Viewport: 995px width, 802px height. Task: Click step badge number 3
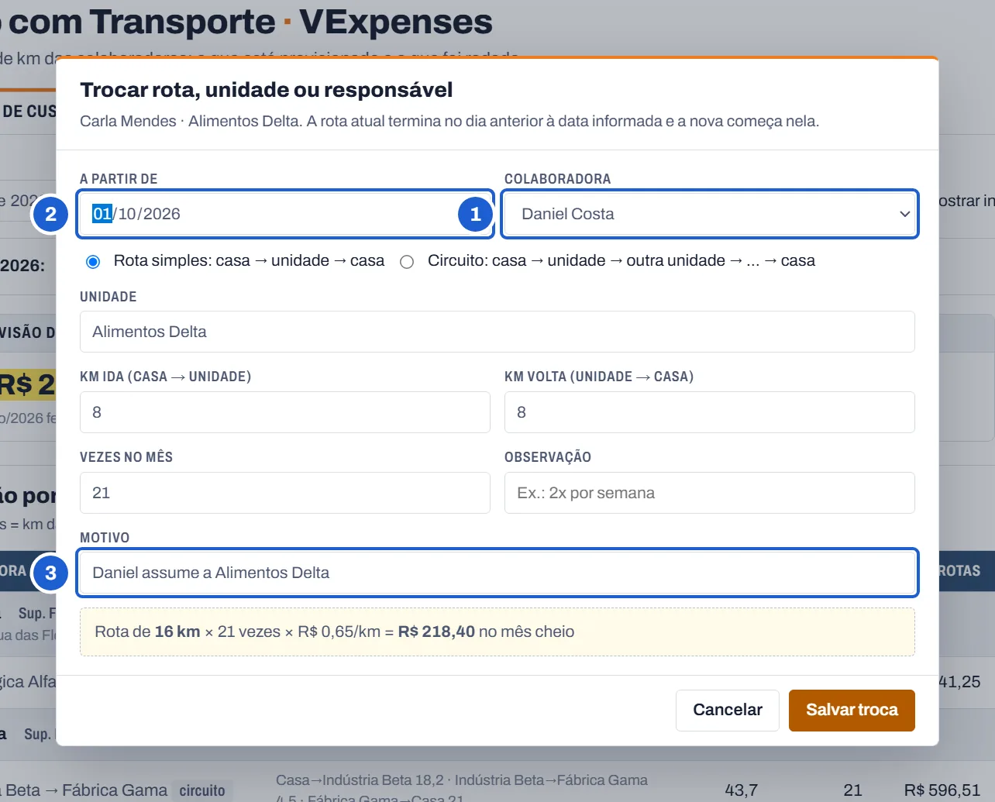[50, 573]
